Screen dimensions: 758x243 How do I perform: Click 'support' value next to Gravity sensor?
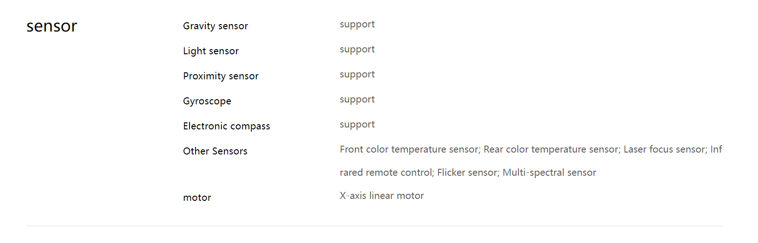click(357, 25)
